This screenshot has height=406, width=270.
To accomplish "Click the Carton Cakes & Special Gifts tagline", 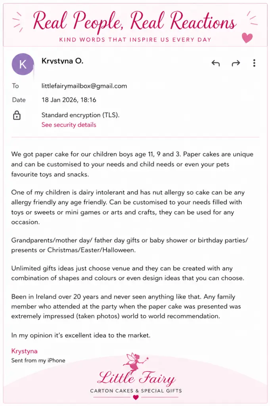I will pyautogui.click(x=136, y=391).
